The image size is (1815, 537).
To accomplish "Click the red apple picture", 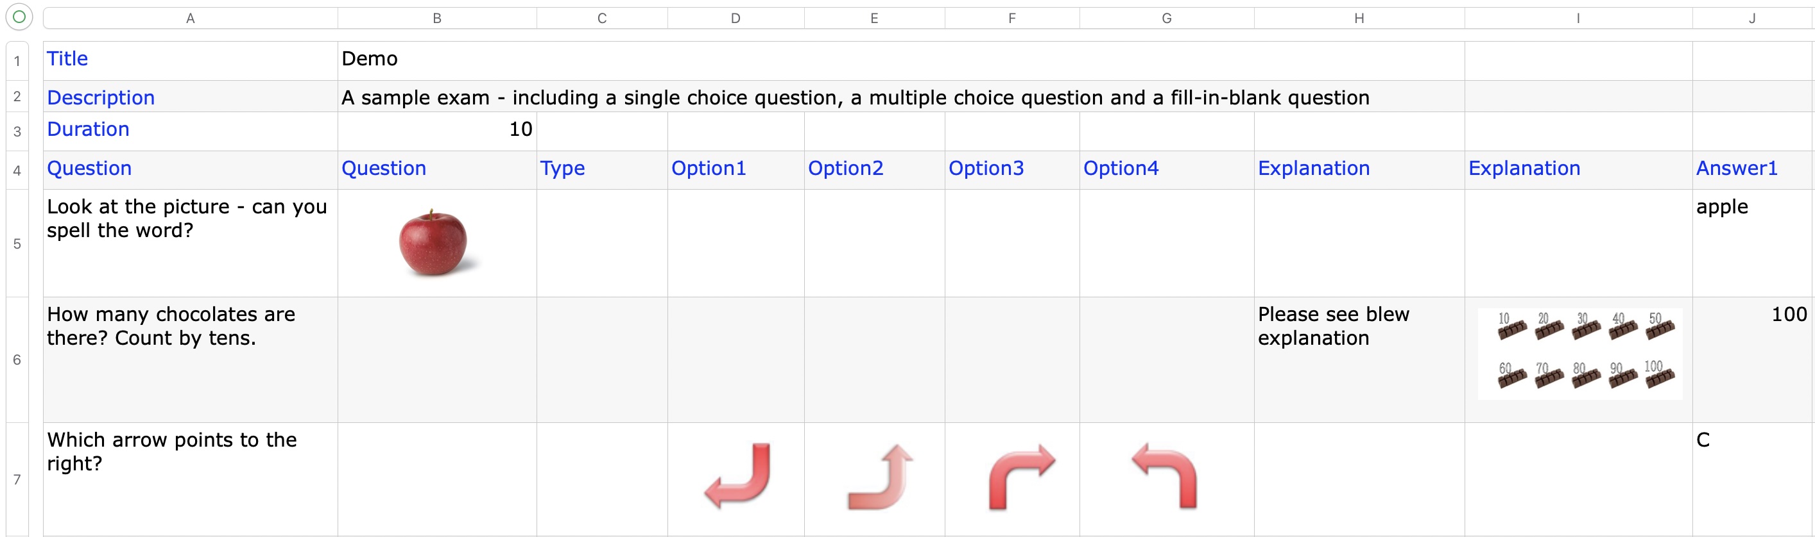I will [433, 243].
